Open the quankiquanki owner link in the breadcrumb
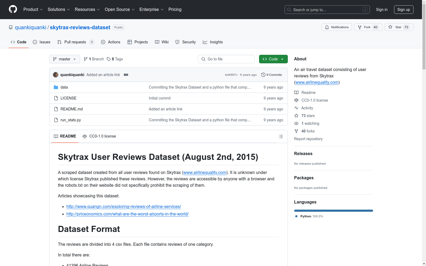 coord(31,27)
